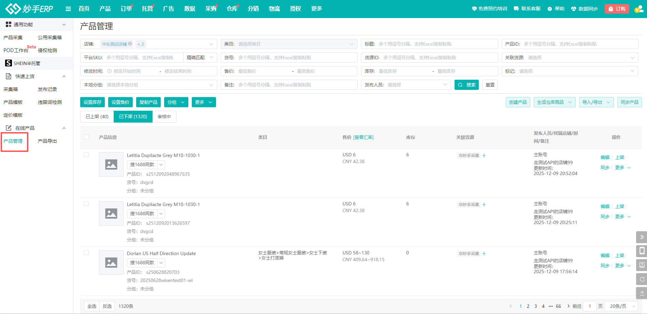Screen dimensions: 647x314
Task: Remove the 中东测试店铺 store tag
Action: [x=130, y=44]
